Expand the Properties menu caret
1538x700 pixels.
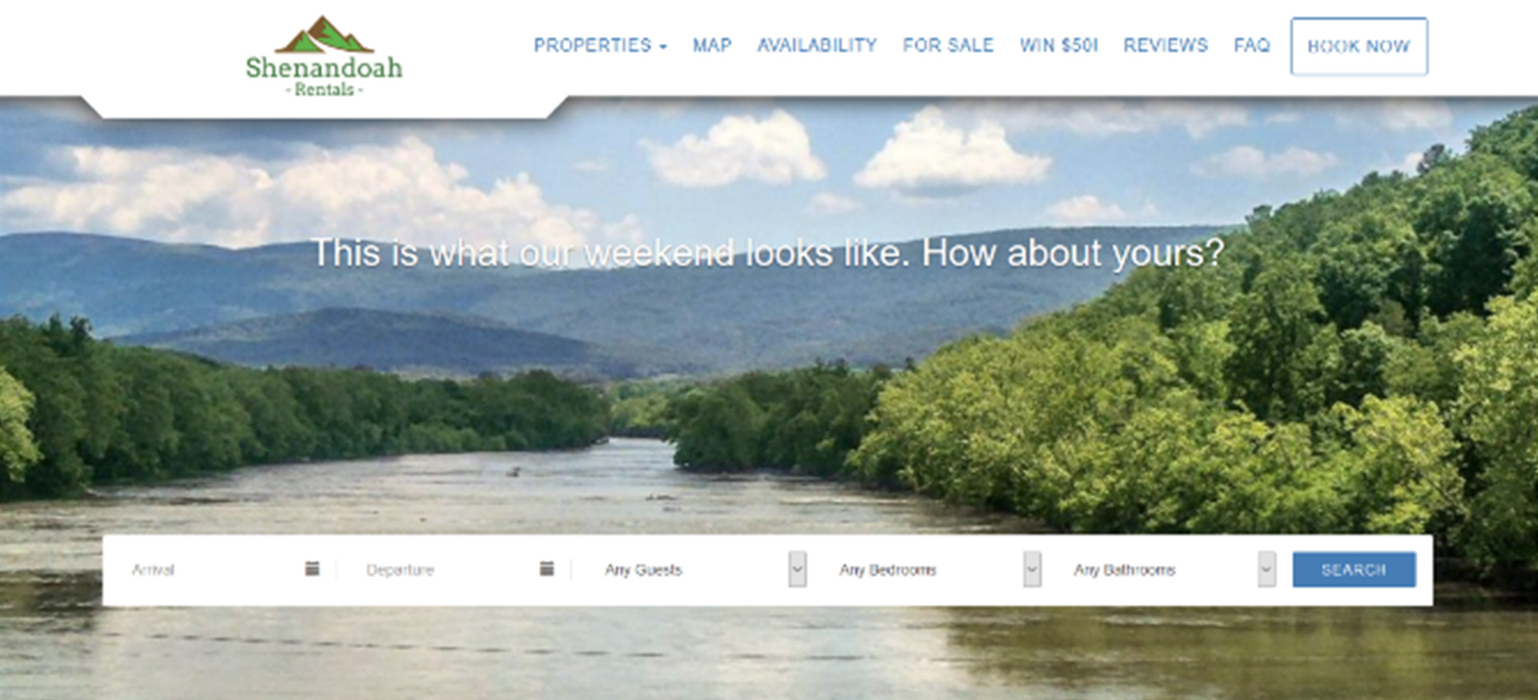[x=663, y=47]
